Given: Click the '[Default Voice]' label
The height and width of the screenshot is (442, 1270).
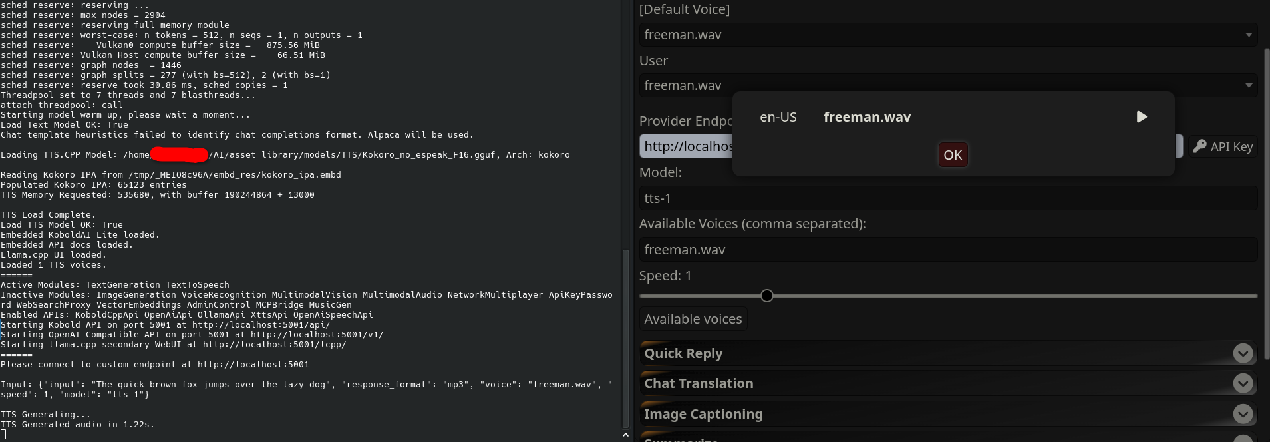Looking at the screenshot, I should coord(684,9).
